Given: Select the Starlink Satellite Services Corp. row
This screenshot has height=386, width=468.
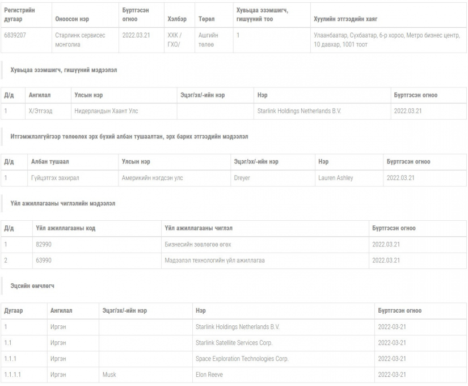Looking at the screenshot, I should (233, 343).
